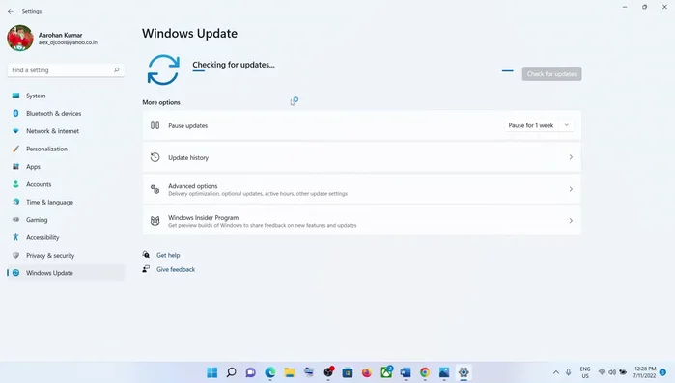Launch Microsoft Edge from taskbar
The image size is (675, 383).
270,372
